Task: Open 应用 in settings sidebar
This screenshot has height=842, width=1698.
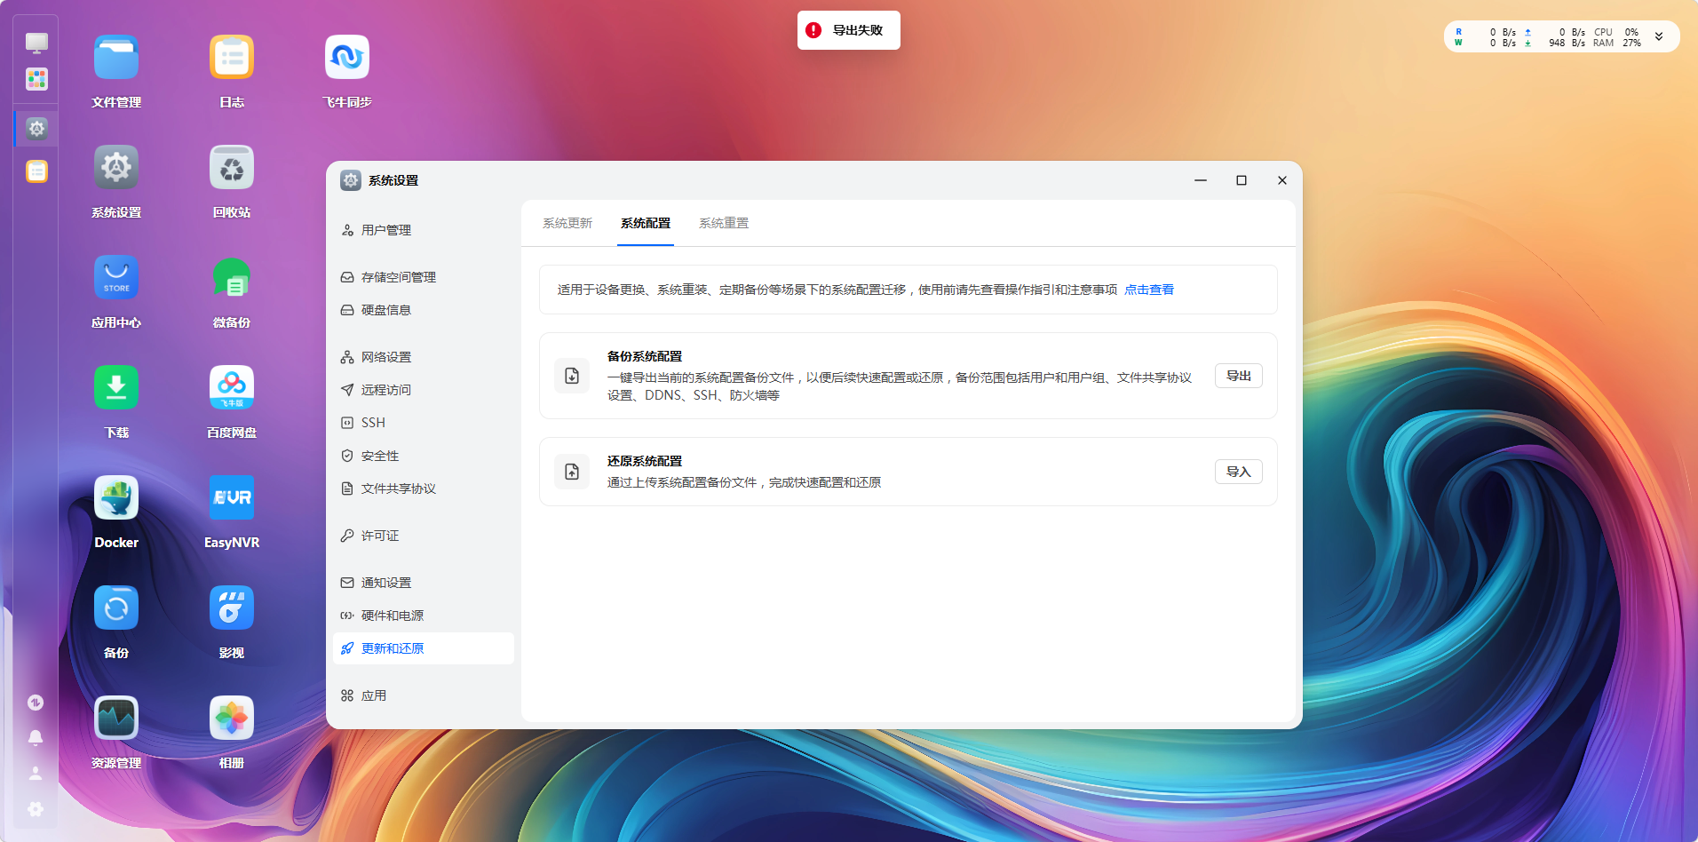Action: point(424,695)
